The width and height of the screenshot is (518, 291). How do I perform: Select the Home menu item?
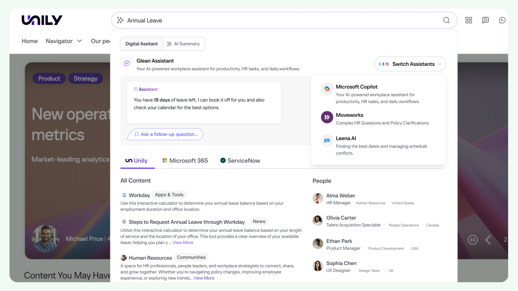tap(30, 41)
